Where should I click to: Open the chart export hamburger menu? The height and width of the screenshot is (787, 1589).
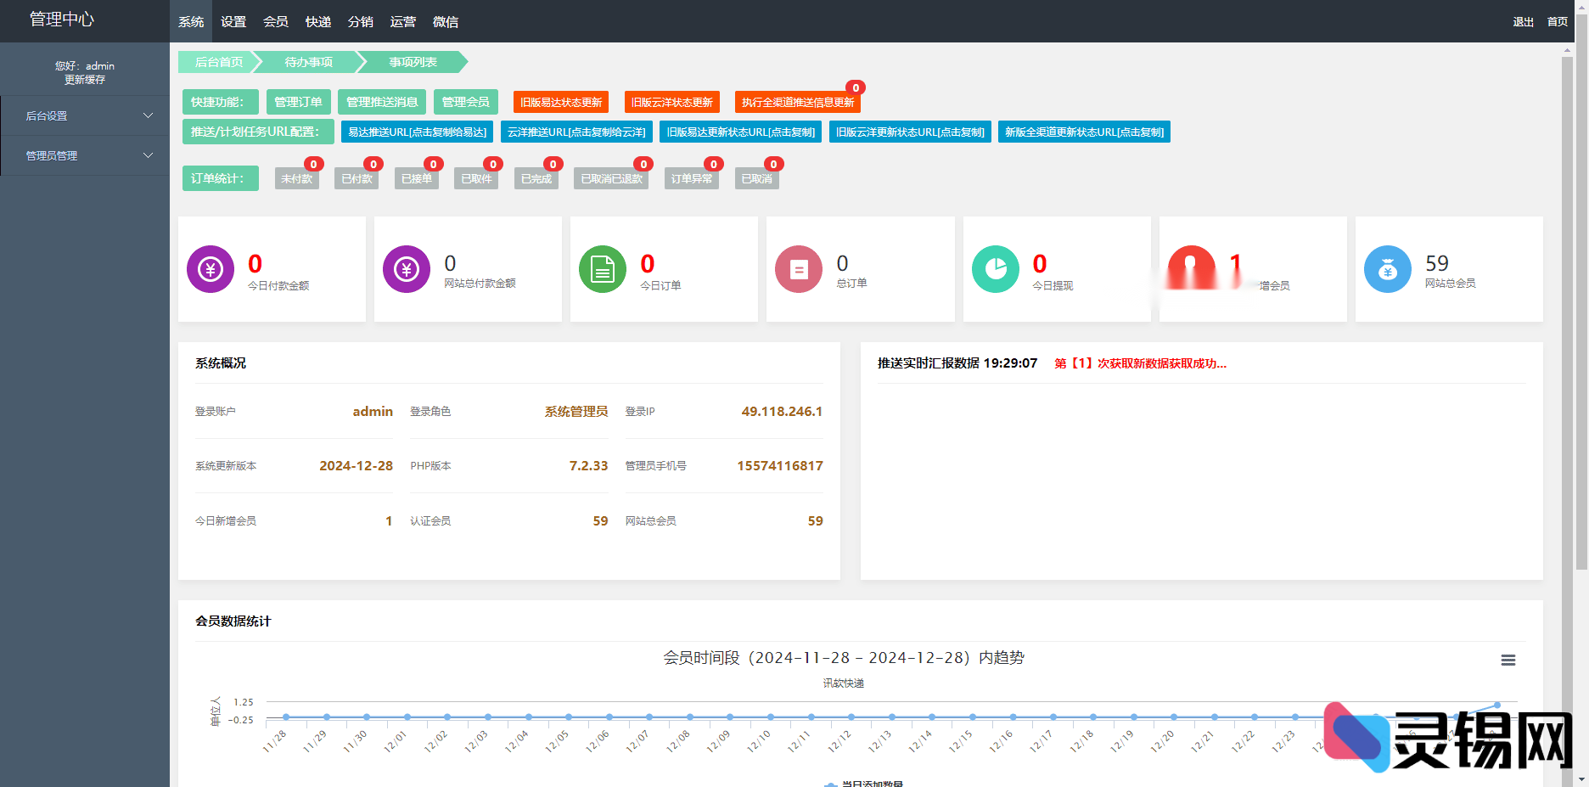1508,660
